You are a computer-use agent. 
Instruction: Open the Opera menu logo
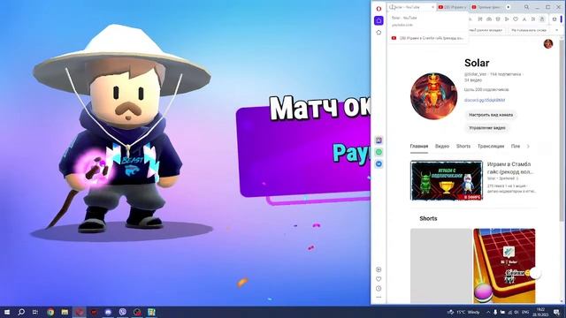tap(379, 9)
